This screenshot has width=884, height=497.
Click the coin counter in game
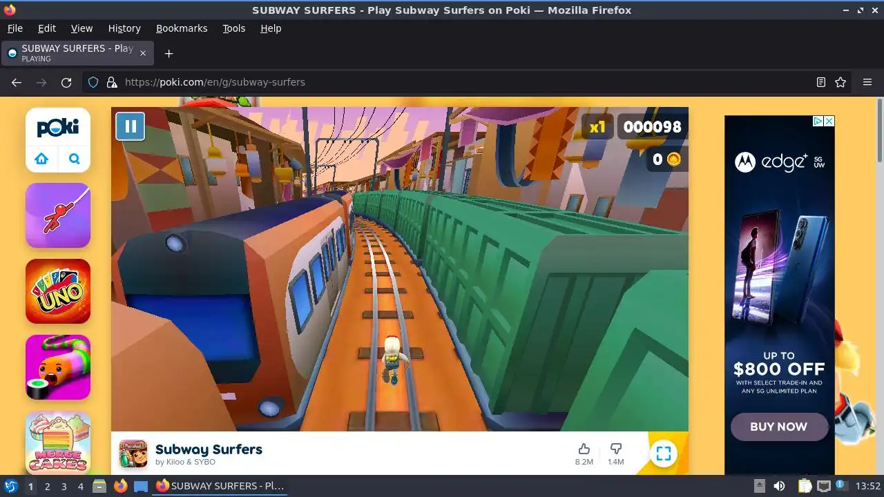click(666, 159)
